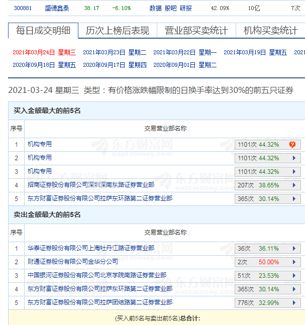The image size is (305, 325).
Task: Select date 2021年03月23日 星期二
Action: coord(115,52)
